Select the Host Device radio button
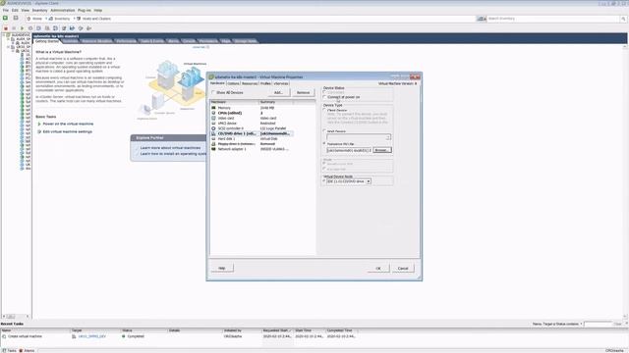The width and height of the screenshot is (629, 353). click(324, 130)
